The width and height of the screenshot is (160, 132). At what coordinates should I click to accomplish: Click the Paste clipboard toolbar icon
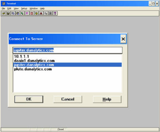(x=18, y=14)
